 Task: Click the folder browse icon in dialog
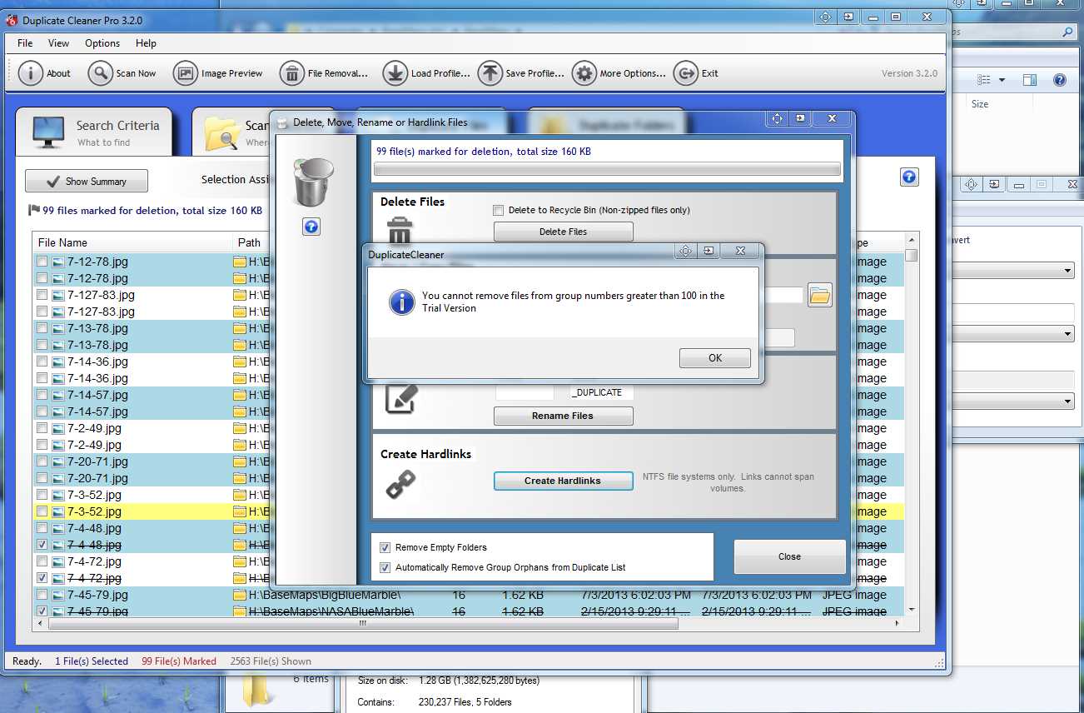coord(820,295)
